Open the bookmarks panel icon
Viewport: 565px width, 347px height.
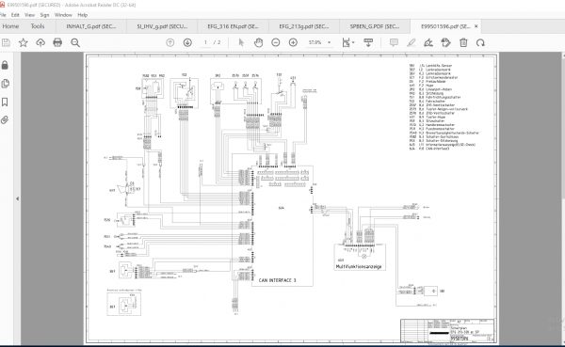[x=5, y=102]
